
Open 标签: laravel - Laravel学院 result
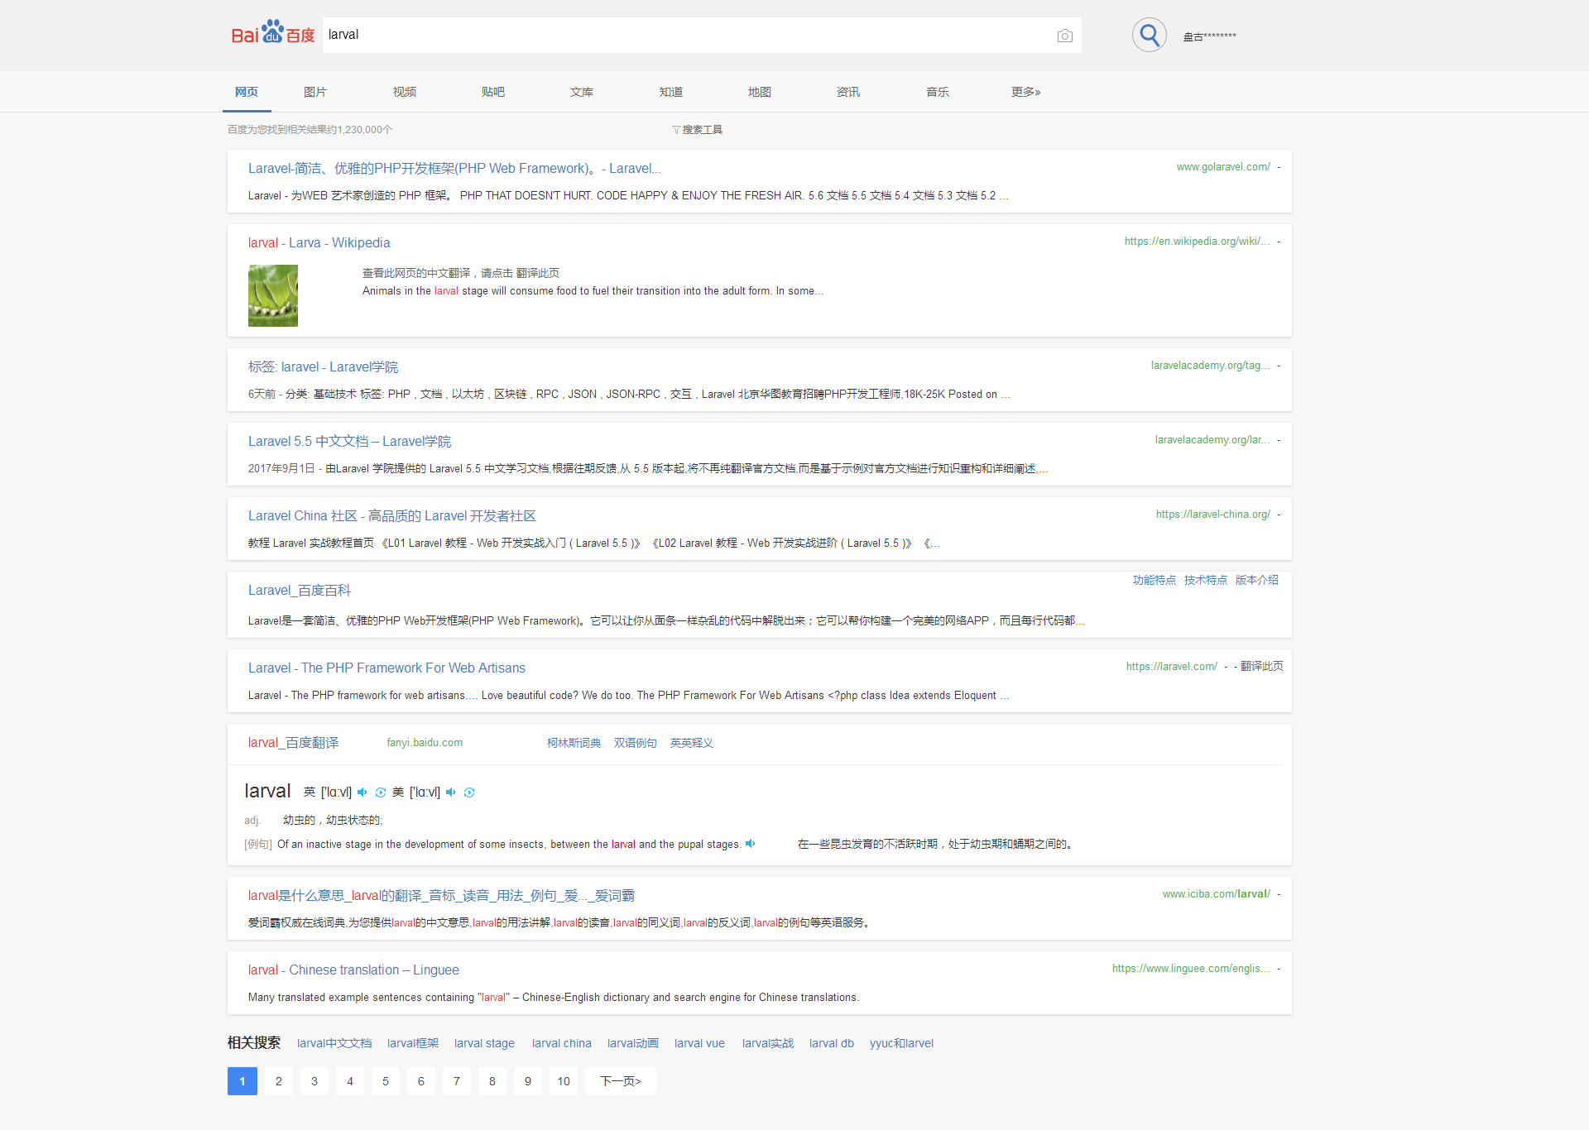(323, 366)
